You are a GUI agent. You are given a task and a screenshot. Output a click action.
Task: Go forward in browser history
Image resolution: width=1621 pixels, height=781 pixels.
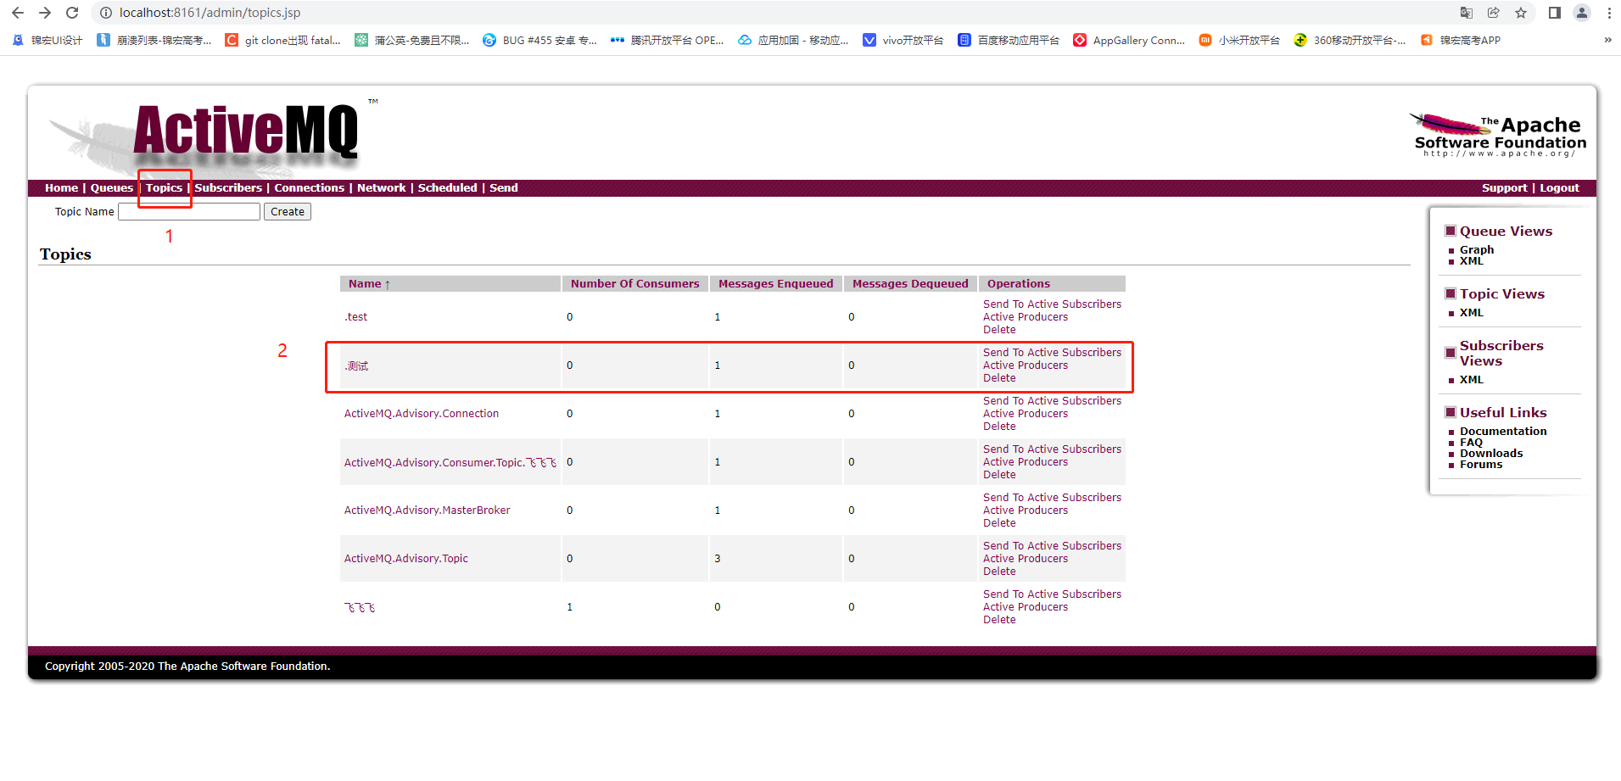45,13
